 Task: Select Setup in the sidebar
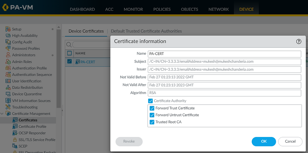[17, 29]
